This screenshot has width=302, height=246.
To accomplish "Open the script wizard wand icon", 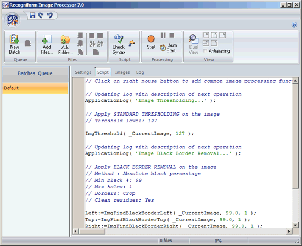I will point(132,43).
